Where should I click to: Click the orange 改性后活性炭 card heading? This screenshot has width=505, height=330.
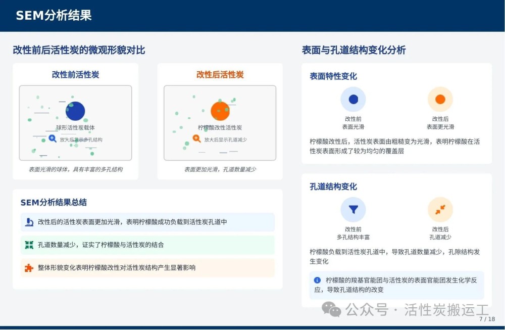click(x=220, y=75)
